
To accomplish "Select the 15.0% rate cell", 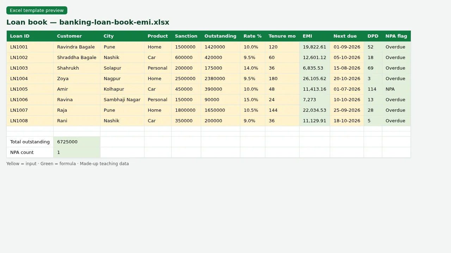I will click(253, 100).
